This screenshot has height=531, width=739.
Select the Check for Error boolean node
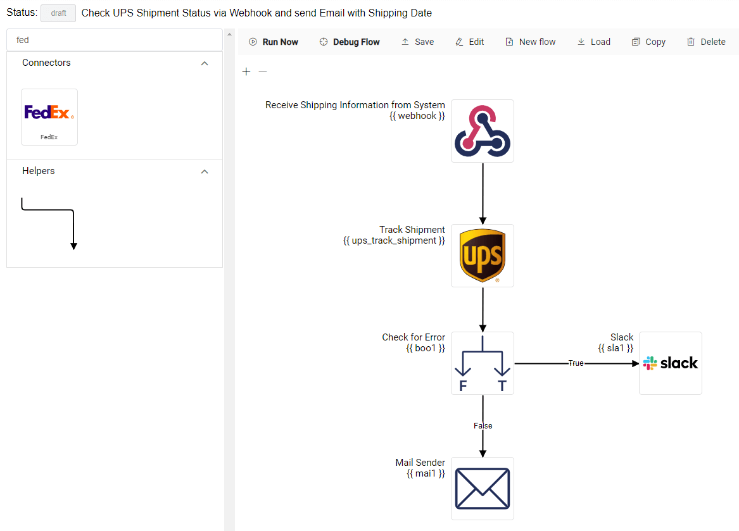[482, 363]
